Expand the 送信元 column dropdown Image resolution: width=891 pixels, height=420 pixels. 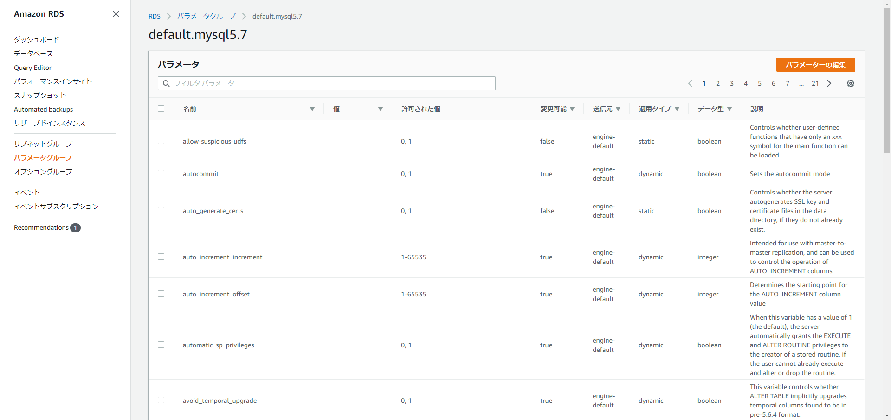click(x=619, y=109)
